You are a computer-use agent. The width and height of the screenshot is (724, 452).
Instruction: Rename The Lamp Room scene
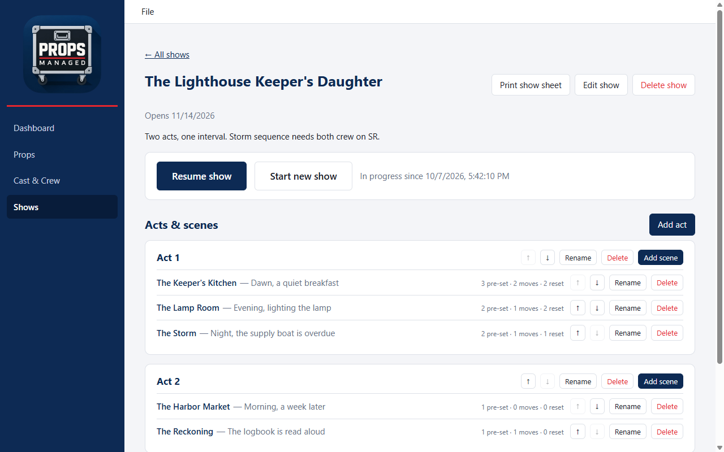click(628, 308)
